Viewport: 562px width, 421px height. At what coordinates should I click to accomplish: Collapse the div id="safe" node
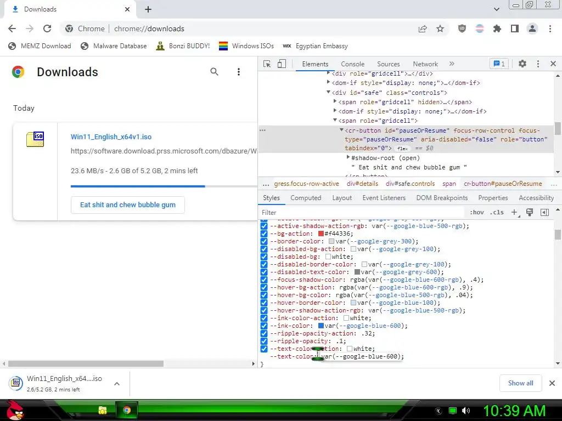click(x=328, y=92)
